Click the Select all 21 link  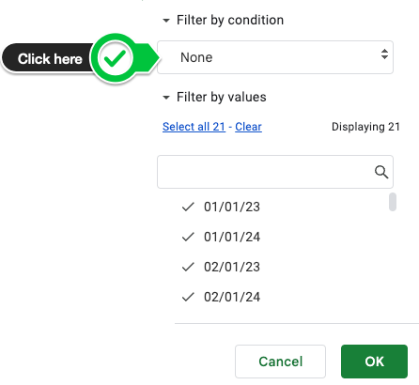tap(194, 127)
